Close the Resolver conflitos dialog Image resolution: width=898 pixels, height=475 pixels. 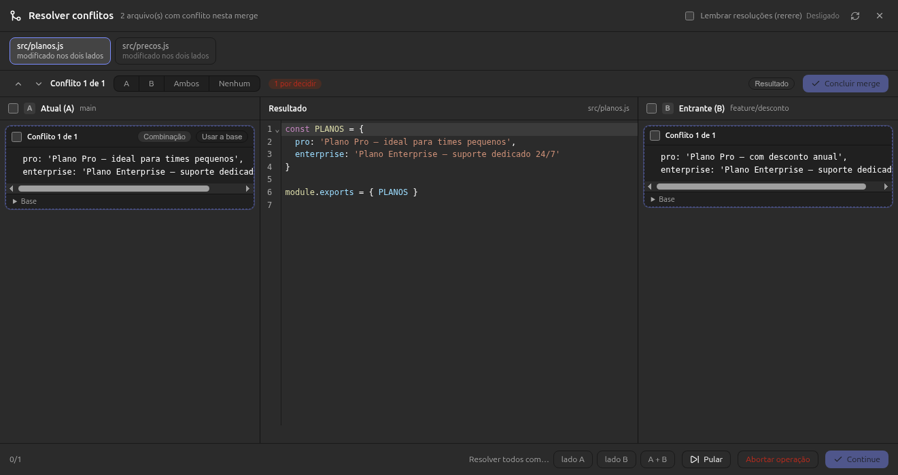[x=880, y=16]
